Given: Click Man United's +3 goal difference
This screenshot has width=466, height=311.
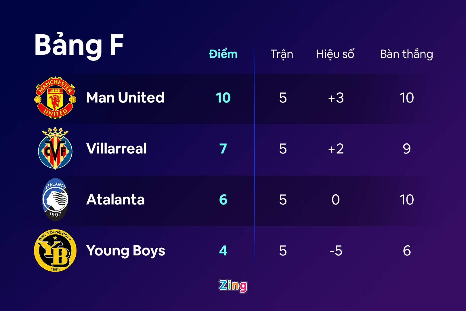Looking at the screenshot, I should (x=336, y=98).
